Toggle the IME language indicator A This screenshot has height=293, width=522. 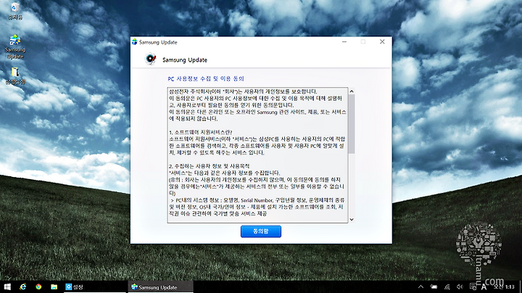[484, 287]
